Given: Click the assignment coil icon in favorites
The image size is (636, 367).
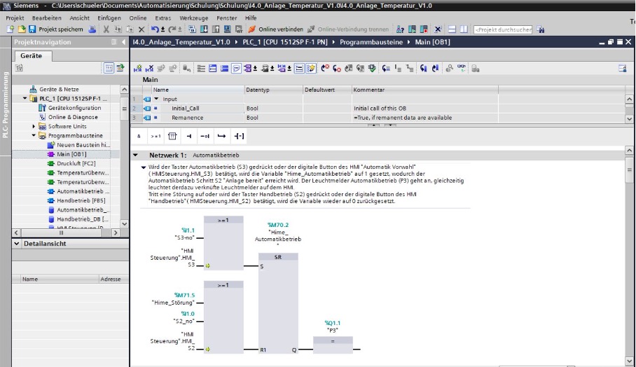Looking at the screenshot, I should [240, 137].
